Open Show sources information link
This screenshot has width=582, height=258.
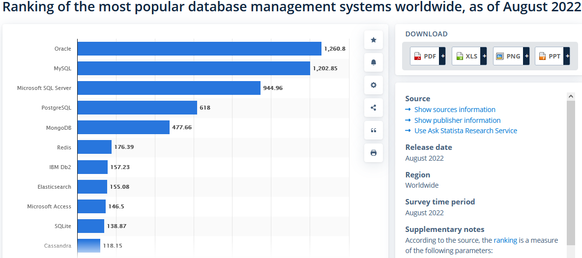pyautogui.click(x=454, y=110)
